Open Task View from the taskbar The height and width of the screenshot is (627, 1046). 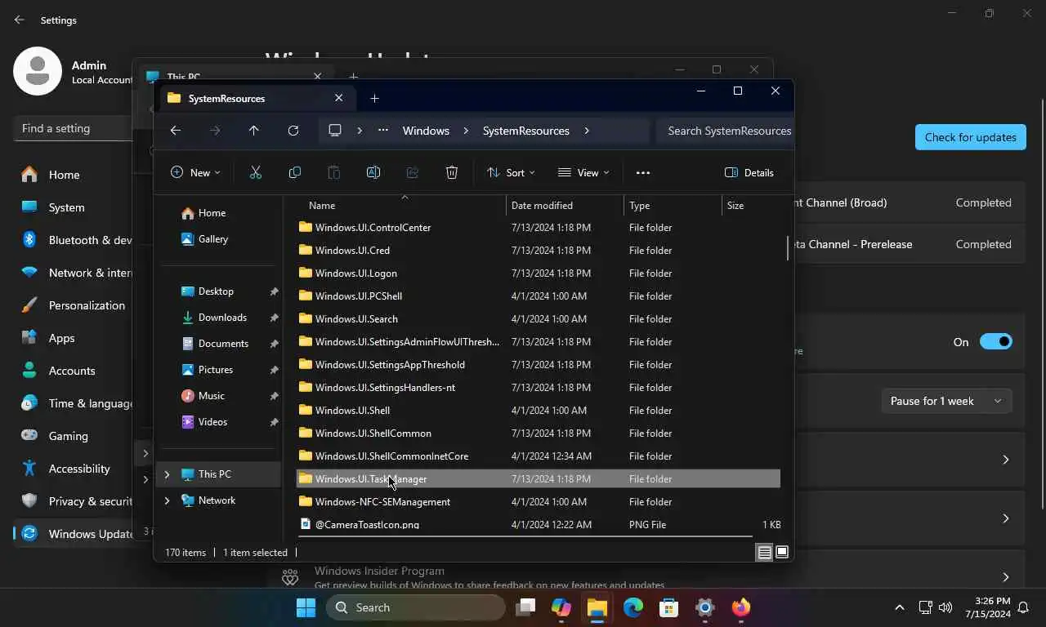point(525,607)
